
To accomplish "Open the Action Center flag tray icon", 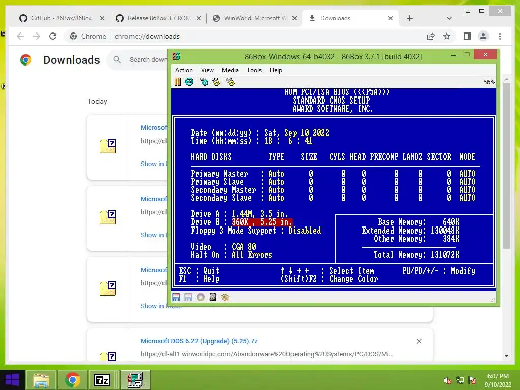I will tap(472, 380).
